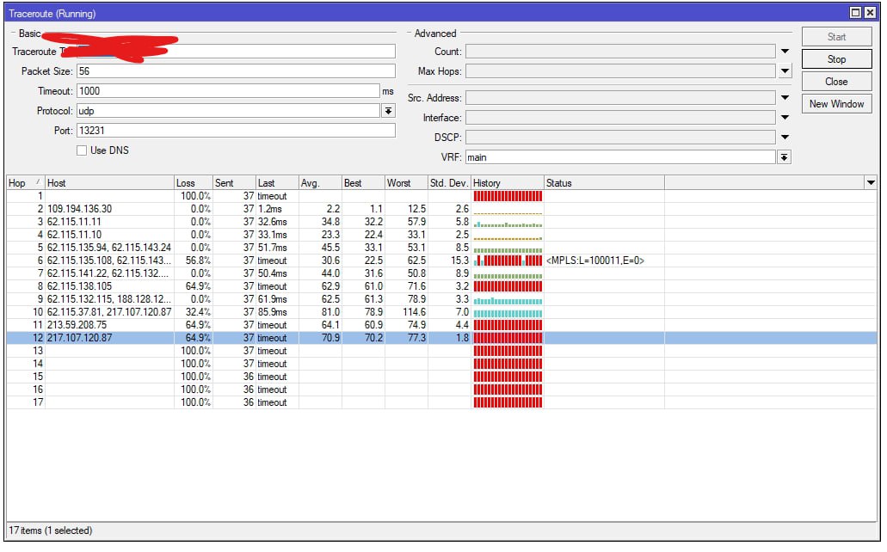887x552 pixels.
Task: Expand the Interface option arrow
Action: click(785, 118)
